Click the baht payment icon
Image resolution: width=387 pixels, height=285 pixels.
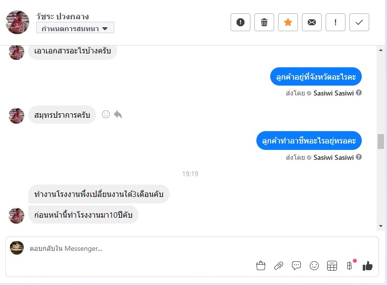[x=350, y=266]
